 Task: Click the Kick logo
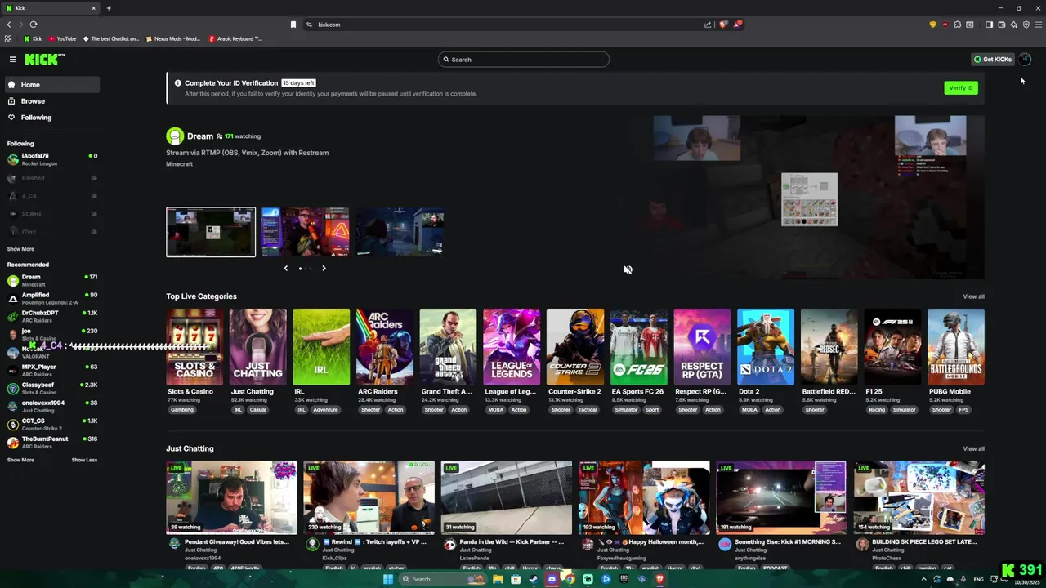[x=43, y=59]
